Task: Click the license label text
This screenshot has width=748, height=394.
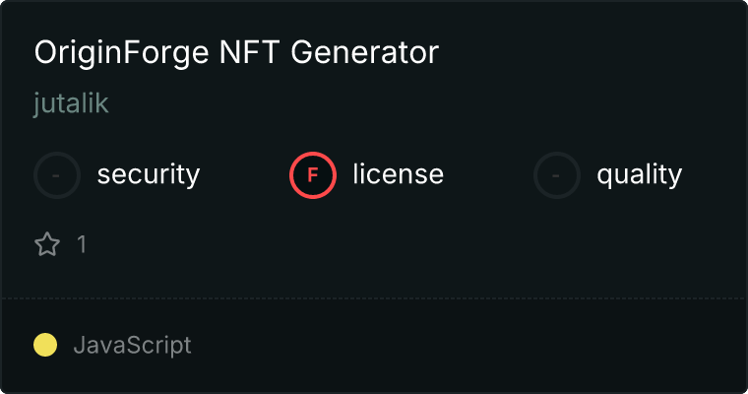Action: [x=398, y=175]
